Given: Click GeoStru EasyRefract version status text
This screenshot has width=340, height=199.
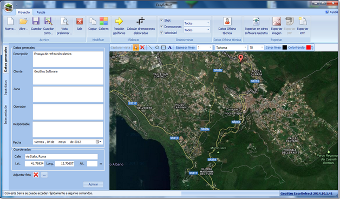Looking at the screenshot, I should (306, 194).
